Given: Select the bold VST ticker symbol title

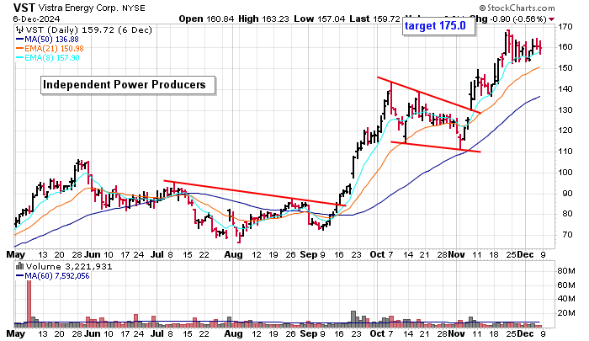Looking at the screenshot, I should tap(24, 8).
